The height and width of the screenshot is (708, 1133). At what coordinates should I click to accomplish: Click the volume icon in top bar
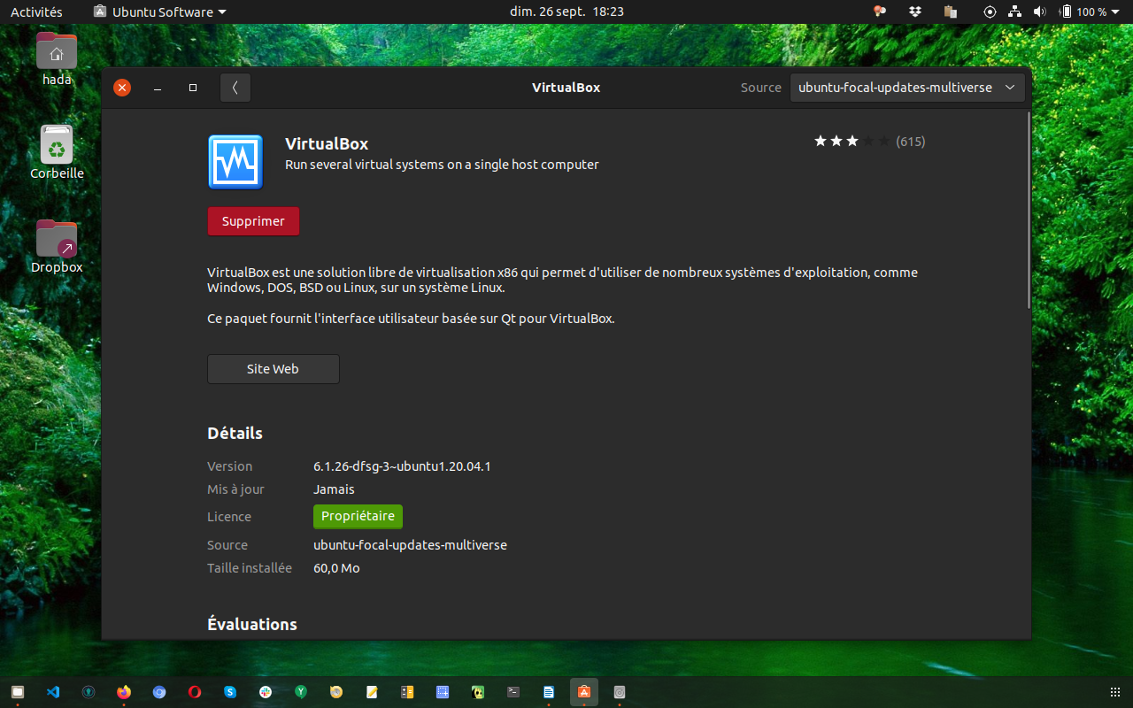click(x=1039, y=12)
